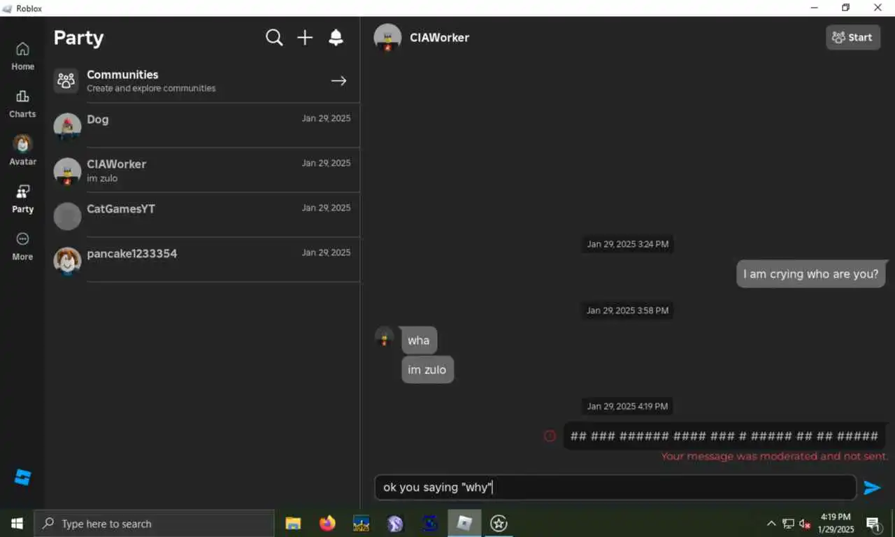Screen dimensions: 895x537
Task: Click "Create and explore communities" text
Action: pyautogui.click(x=151, y=89)
